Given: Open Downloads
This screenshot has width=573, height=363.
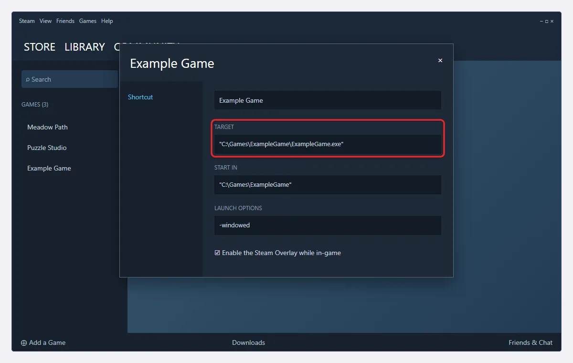Looking at the screenshot, I should (x=248, y=342).
